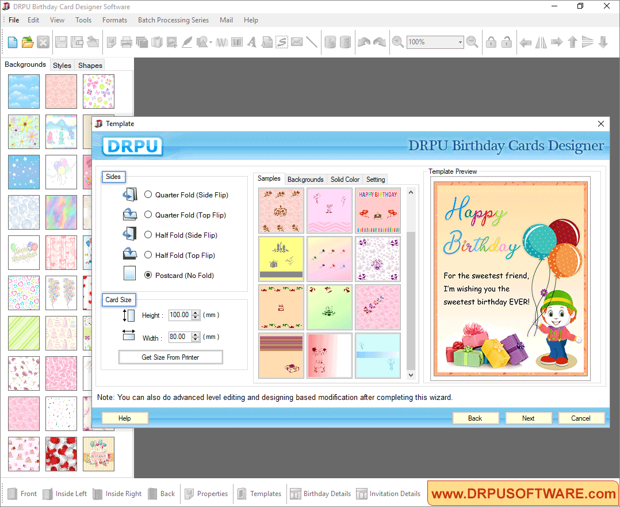Increase card Height with up spinner
Viewport: 620px width, 507px height.
pos(196,313)
